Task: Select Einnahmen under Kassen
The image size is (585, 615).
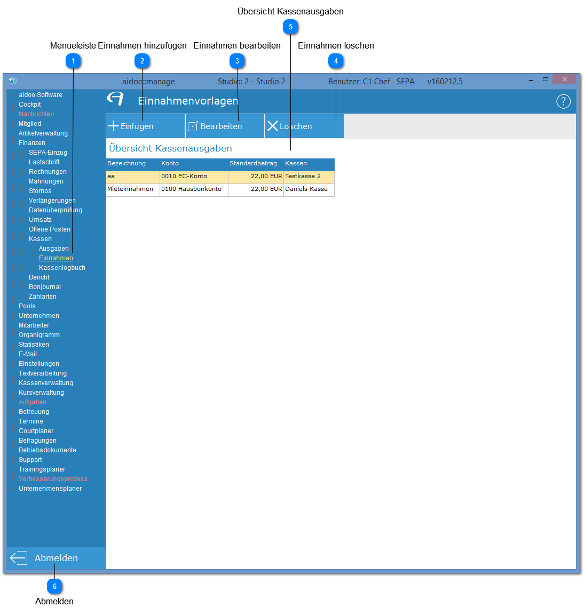Action: pyautogui.click(x=56, y=258)
